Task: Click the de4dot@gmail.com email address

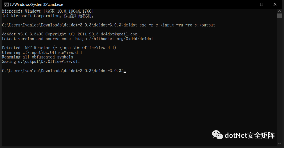Action: [x=119, y=34]
